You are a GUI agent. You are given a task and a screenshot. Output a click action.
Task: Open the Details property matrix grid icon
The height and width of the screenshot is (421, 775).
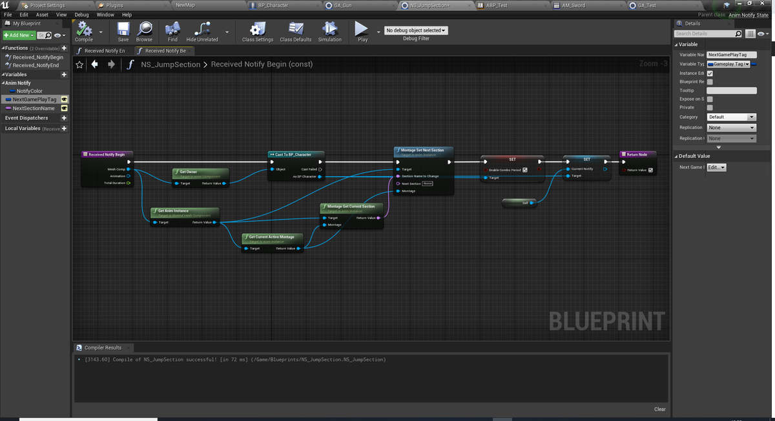(x=750, y=34)
